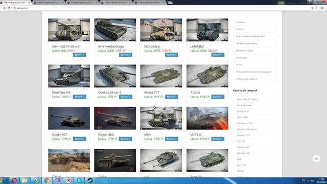Open the Strv-m42-57-alt-a-2 tank image

pyautogui.click(x=69, y=30)
